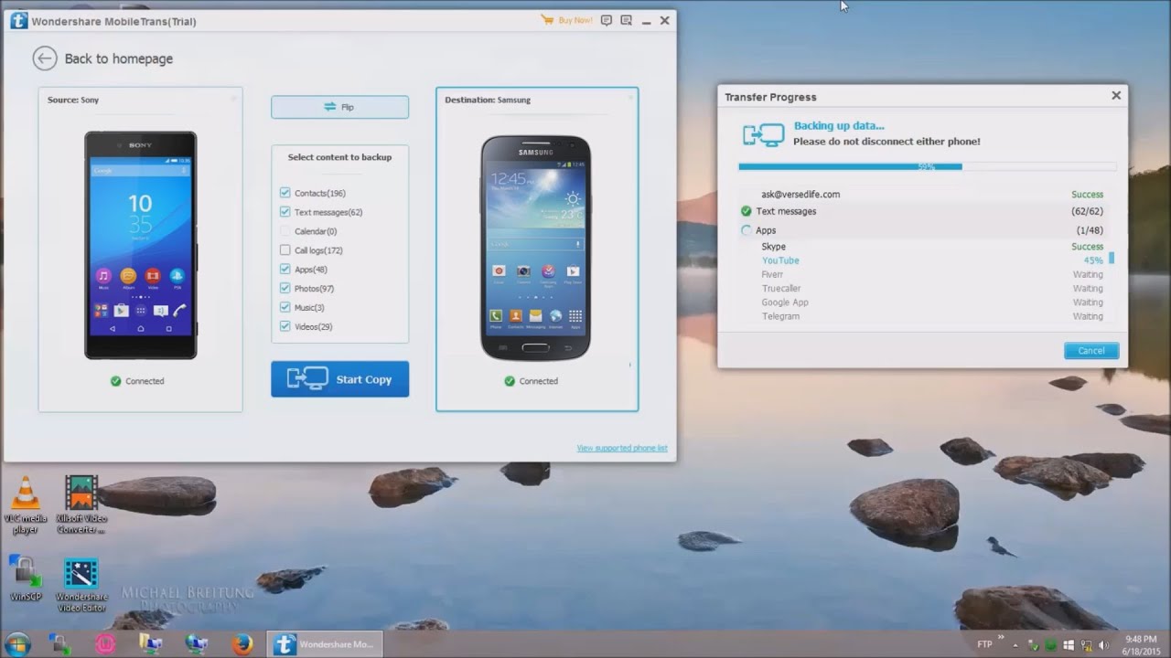The image size is (1171, 658).
Task: Open the volume speaker tray icon
Action: click(1103, 644)
